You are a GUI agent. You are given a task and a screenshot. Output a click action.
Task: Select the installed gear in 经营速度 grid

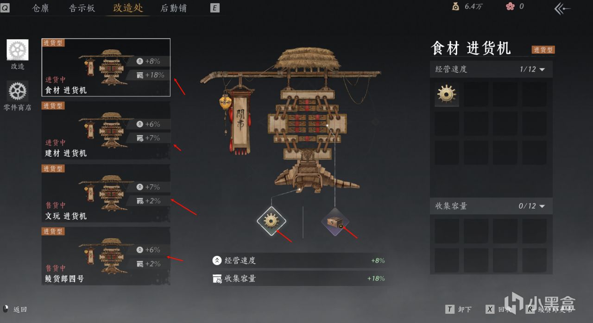[447, 94]
